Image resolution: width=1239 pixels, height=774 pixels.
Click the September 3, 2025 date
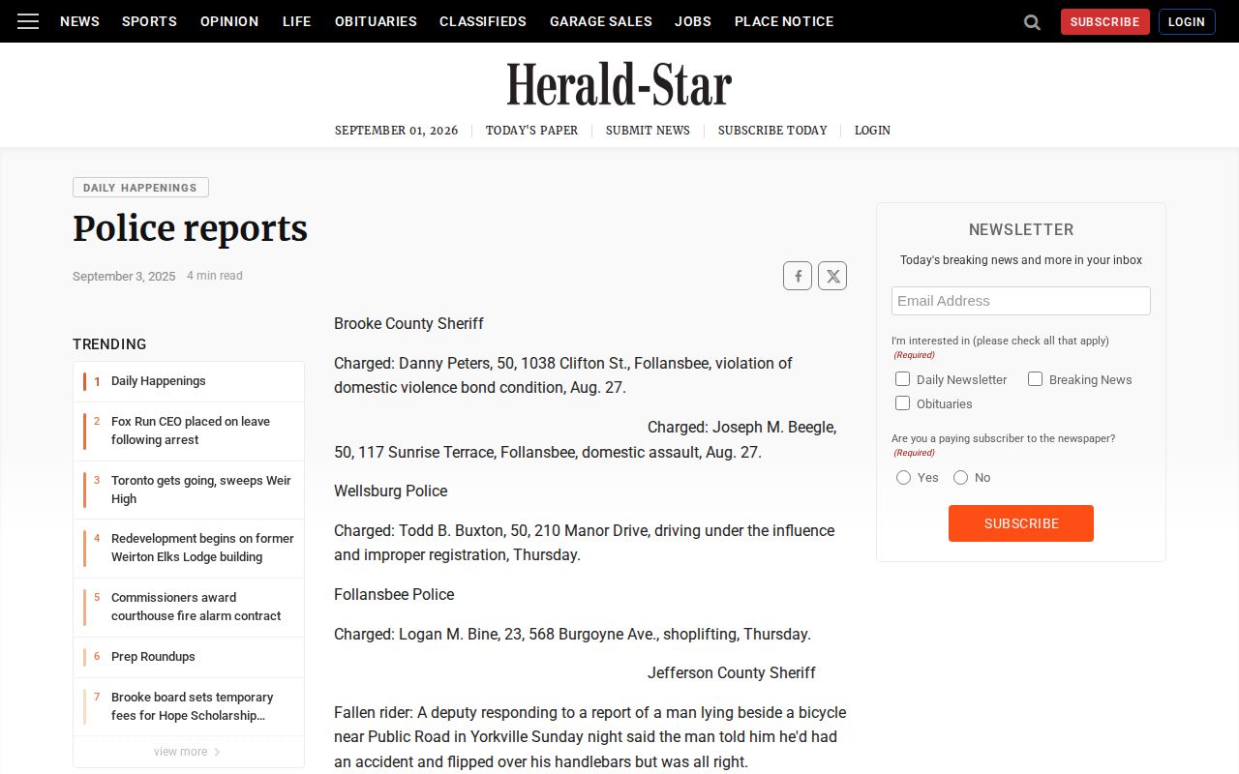pyautogui.click(x=124, y=277)
